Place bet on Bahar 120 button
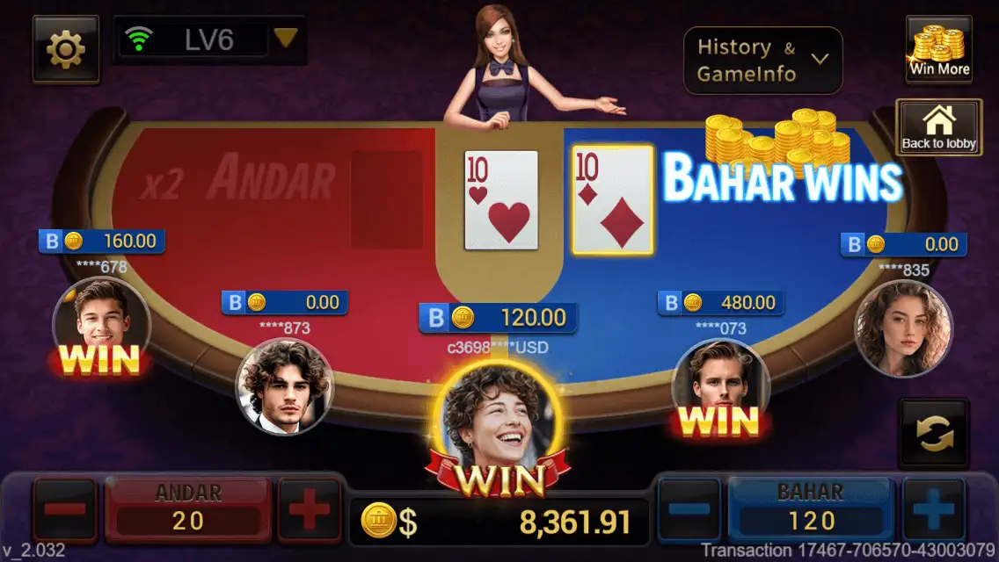The height and width of the screenshot is (562, 999). point(811,509)
